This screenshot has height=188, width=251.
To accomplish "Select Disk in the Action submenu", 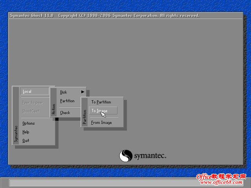I will coord(64,92).
